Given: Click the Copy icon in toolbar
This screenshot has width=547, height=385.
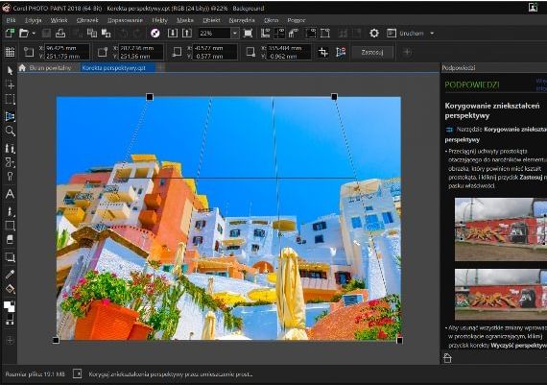Looking at the screenshot, I should tap(92, 34).
